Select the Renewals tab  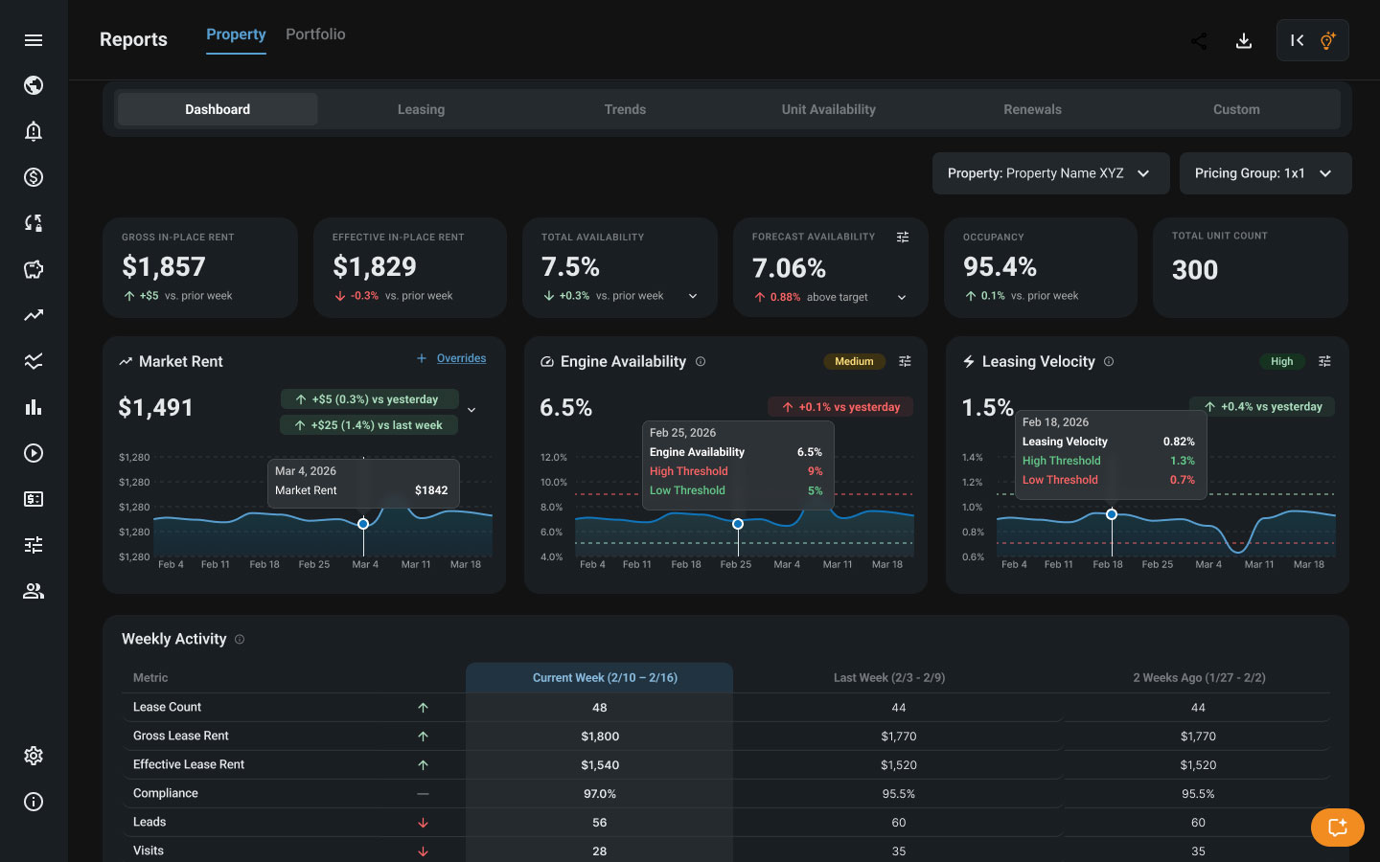click(x=1032, y=109)
